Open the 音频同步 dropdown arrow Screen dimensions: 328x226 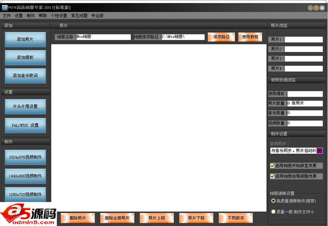point(320,150)
